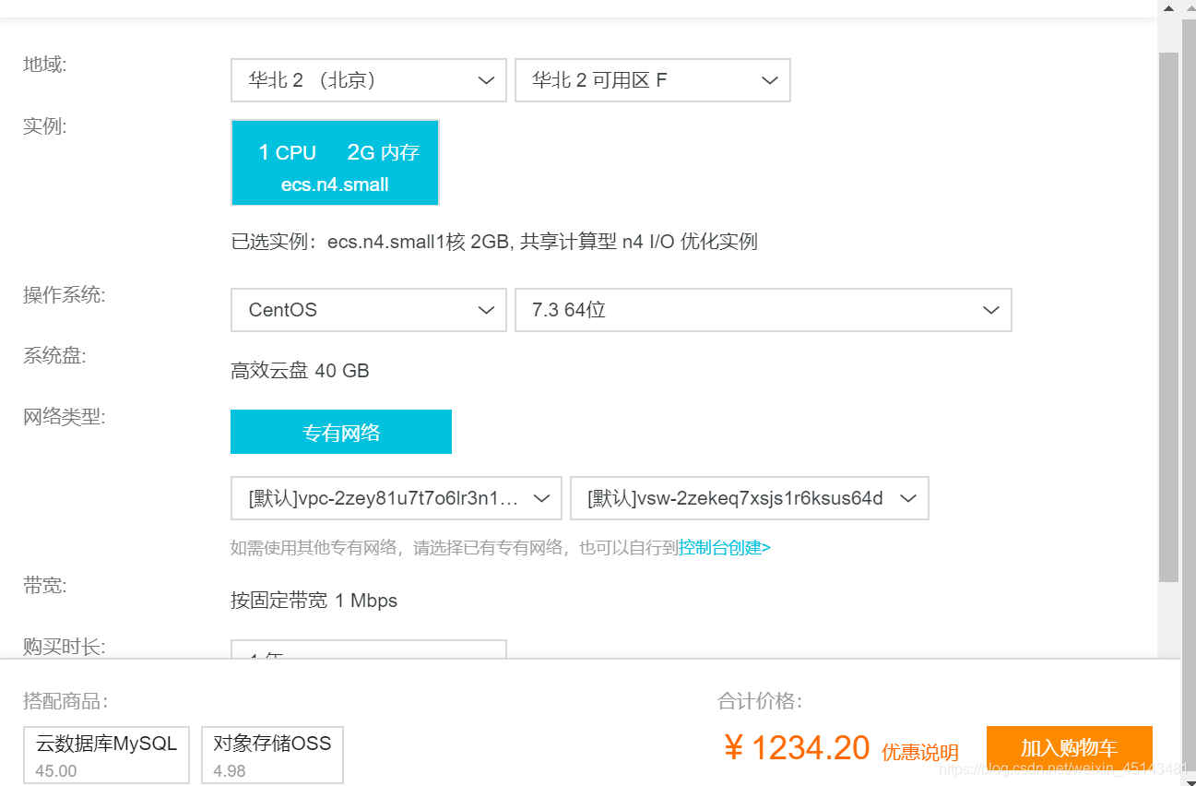The width and height of the screenshot is (1196, 786).
Task: Click the 合计价格 label
Action: (760, 701)
